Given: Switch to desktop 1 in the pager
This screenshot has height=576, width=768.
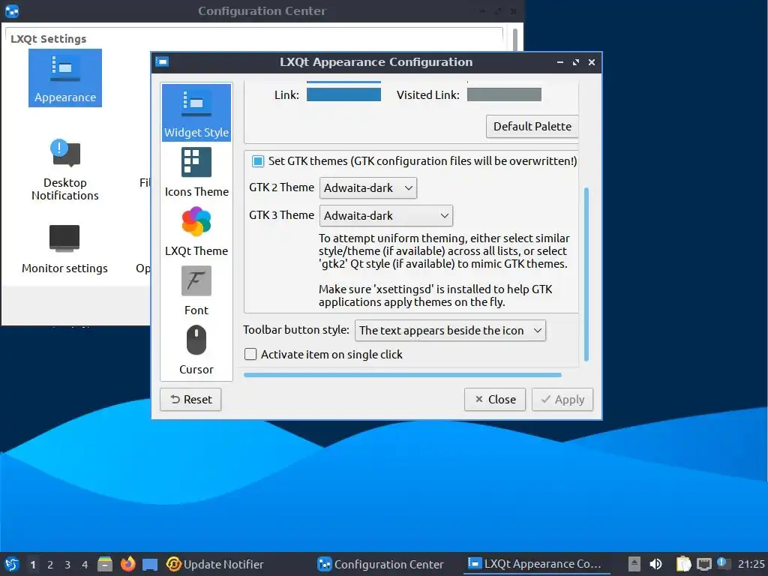Looking at the screenshot, I should click(33, 565).
